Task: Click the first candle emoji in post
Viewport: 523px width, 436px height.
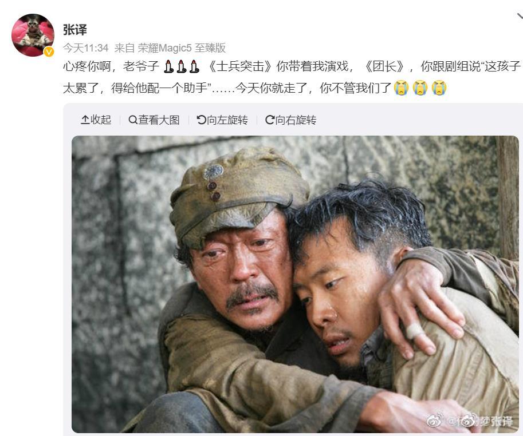Action: (169, 66)
